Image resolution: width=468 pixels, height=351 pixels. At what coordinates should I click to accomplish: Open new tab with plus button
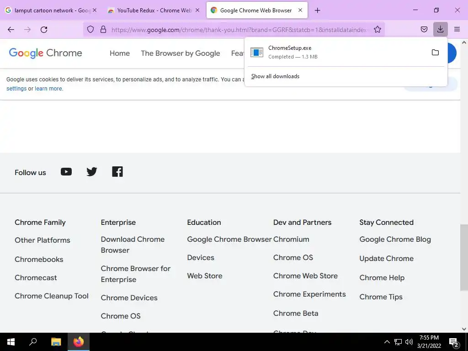tap(317, 11)
